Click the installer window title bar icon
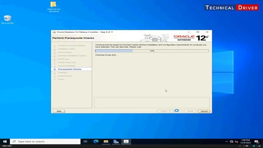This screenshot has height=148, width=263. tap(54, 32)
